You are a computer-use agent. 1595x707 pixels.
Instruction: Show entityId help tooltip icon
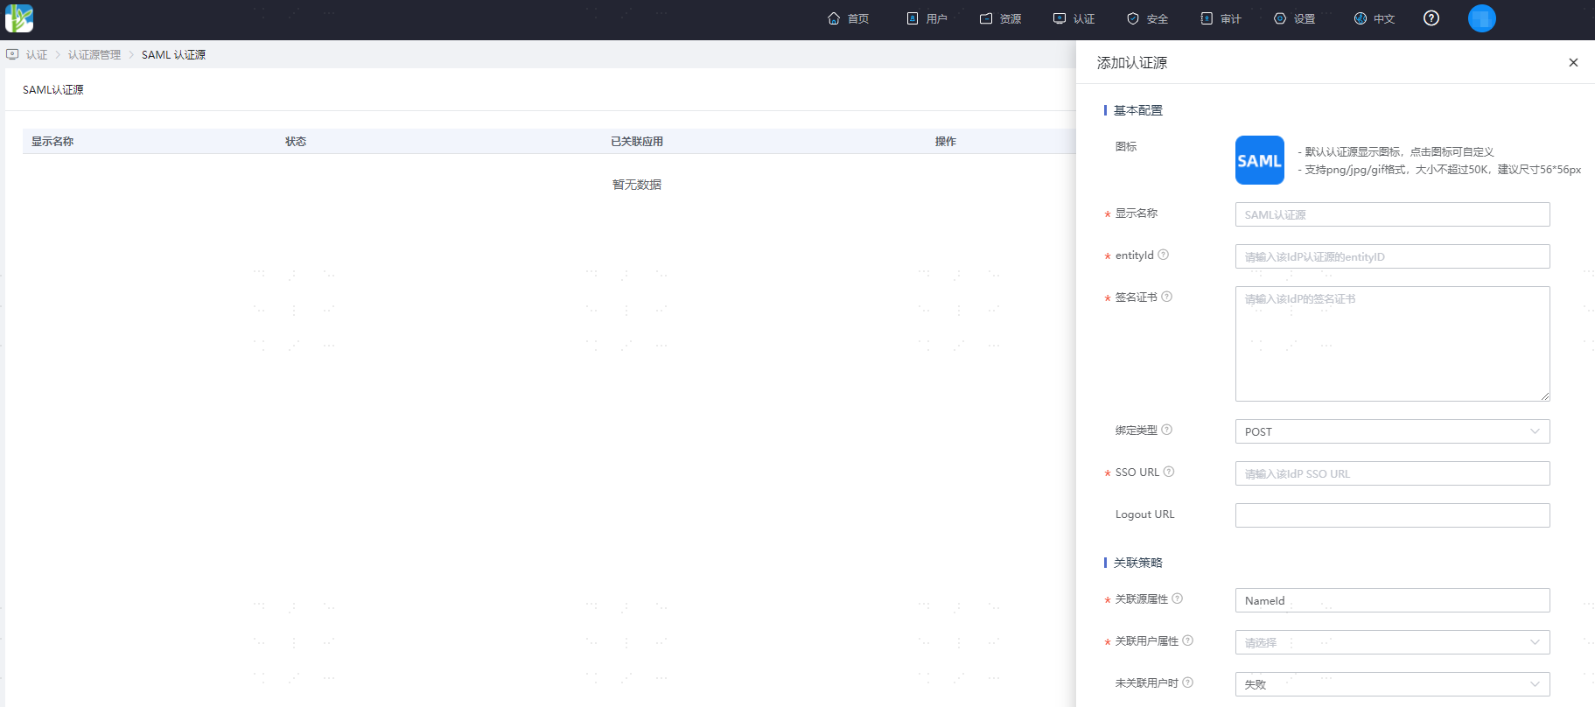point(1164,255)
